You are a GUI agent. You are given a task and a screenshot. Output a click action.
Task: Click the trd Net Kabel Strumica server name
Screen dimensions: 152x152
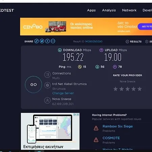[70, 84]
